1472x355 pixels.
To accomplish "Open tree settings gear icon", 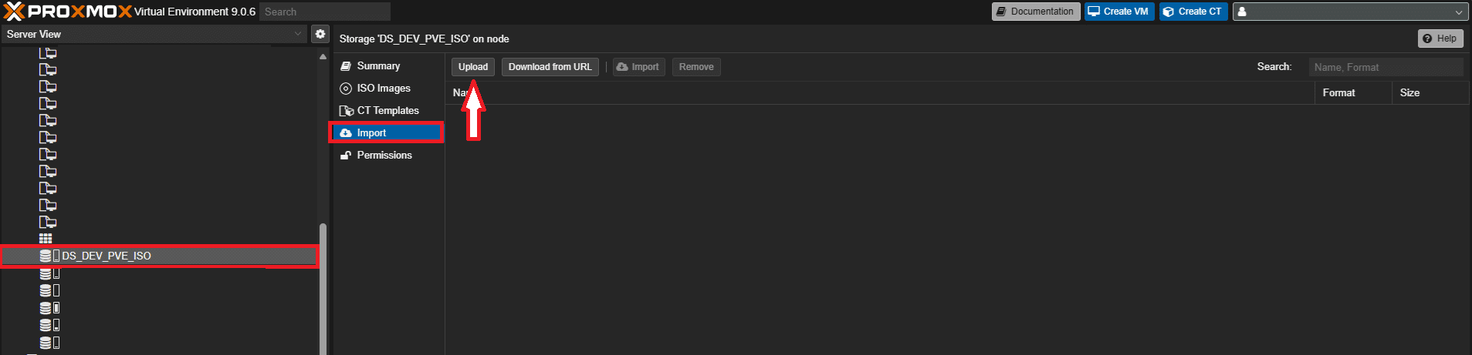I will click(x=320, y=34).
